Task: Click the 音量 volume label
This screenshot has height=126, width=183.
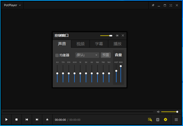Action: 118,55
